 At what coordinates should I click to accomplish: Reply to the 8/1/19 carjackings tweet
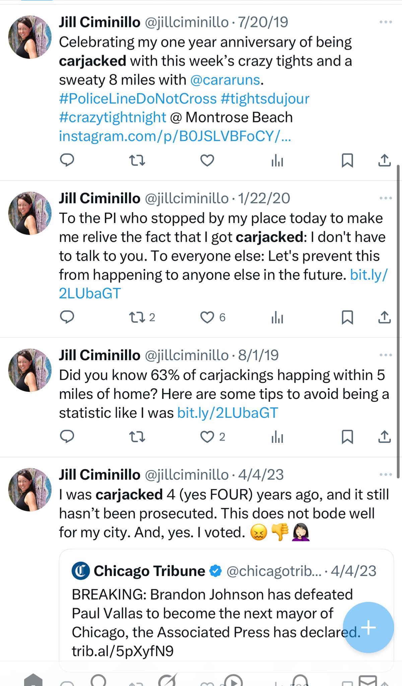coord(67,437)
